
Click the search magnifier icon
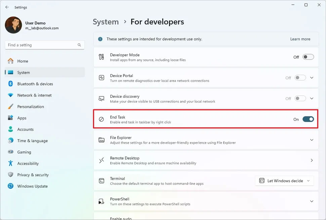click(79, 45)
